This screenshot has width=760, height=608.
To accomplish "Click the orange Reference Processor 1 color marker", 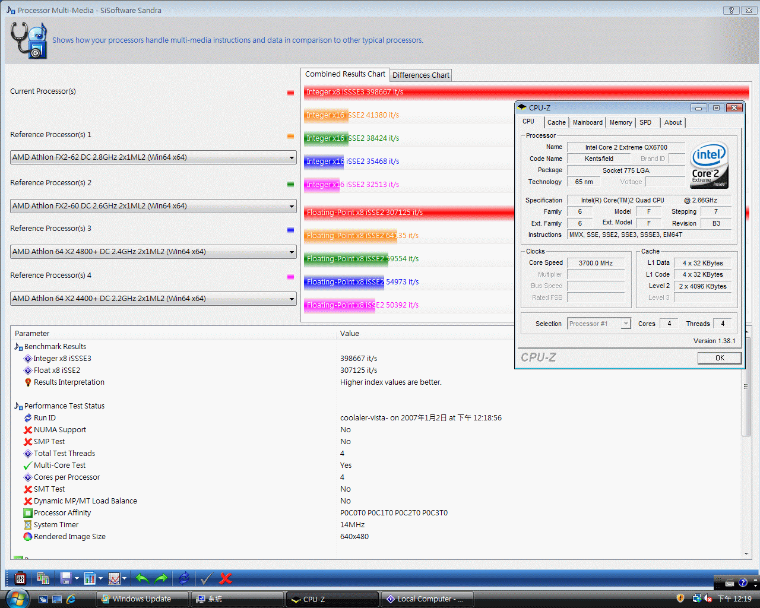I will 290,136.
